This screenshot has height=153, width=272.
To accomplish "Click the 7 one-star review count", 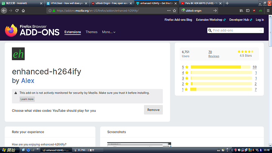I will (256, 89).
